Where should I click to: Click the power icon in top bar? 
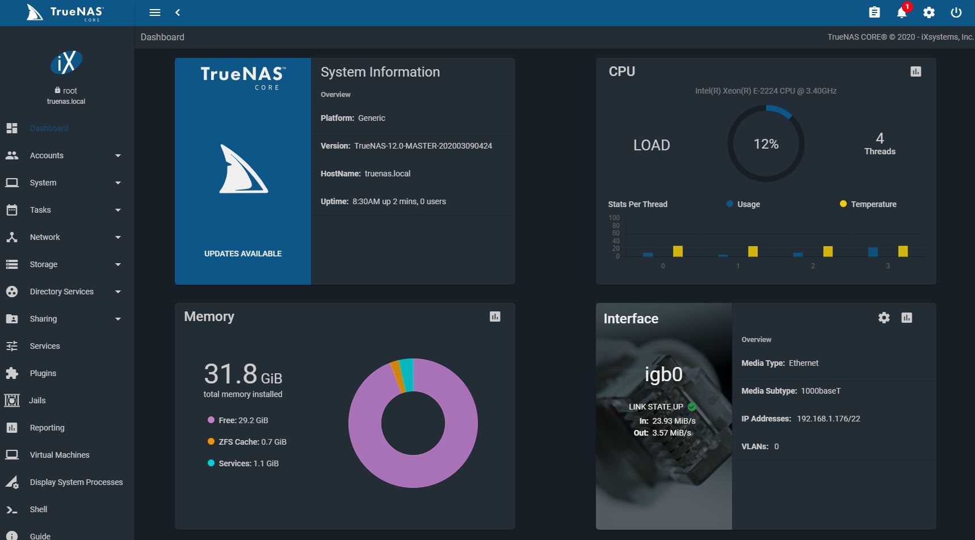[x=956, y=12]
